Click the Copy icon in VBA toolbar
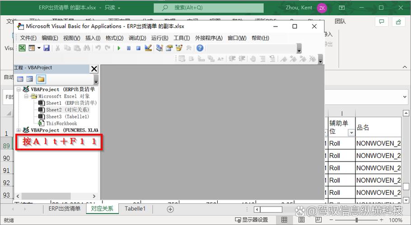 point(67,48)
